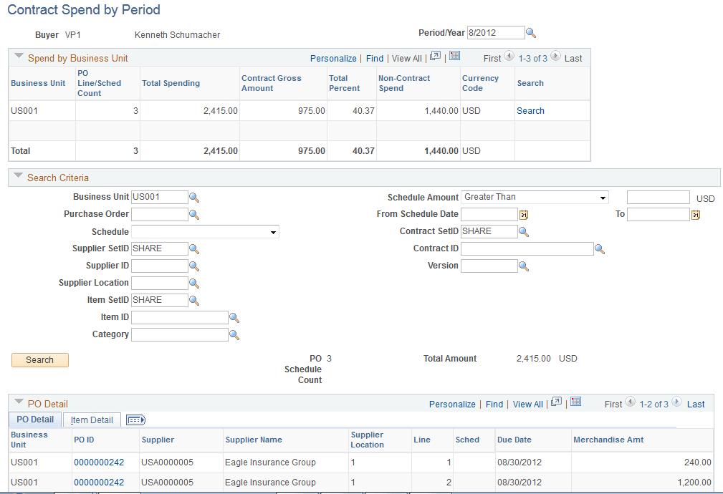This screenshot has height=494, width=723.
Task: Open the Period/Year lookup magnifier
Action: point(530,32)
